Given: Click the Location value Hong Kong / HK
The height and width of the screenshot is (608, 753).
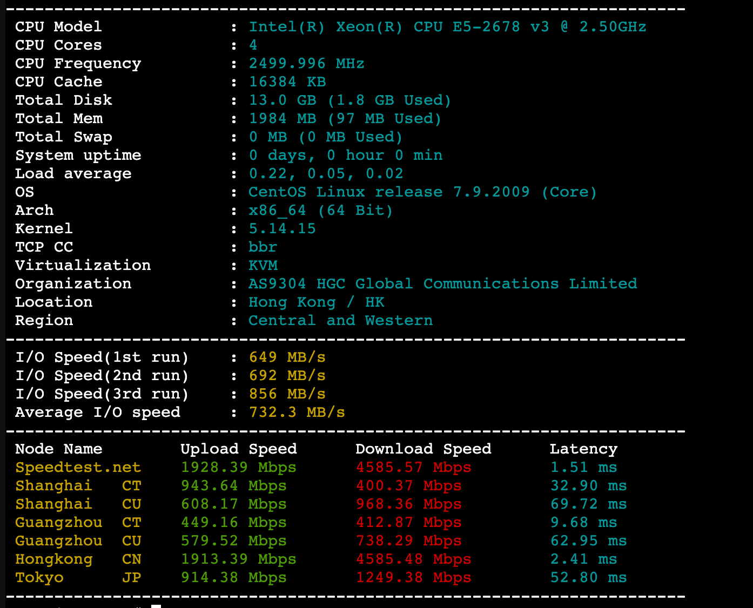Looking at the screenshot, I should point(316,302).
